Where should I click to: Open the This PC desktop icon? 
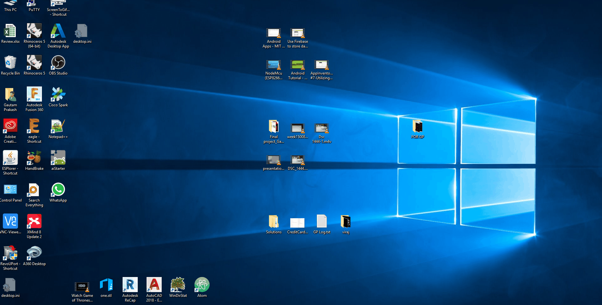(10, 6)
